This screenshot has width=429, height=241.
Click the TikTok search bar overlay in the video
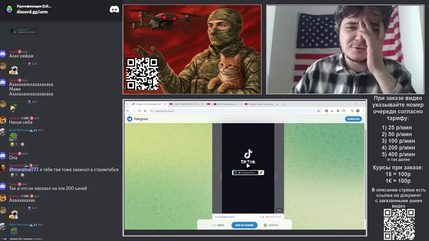point(248,173)
